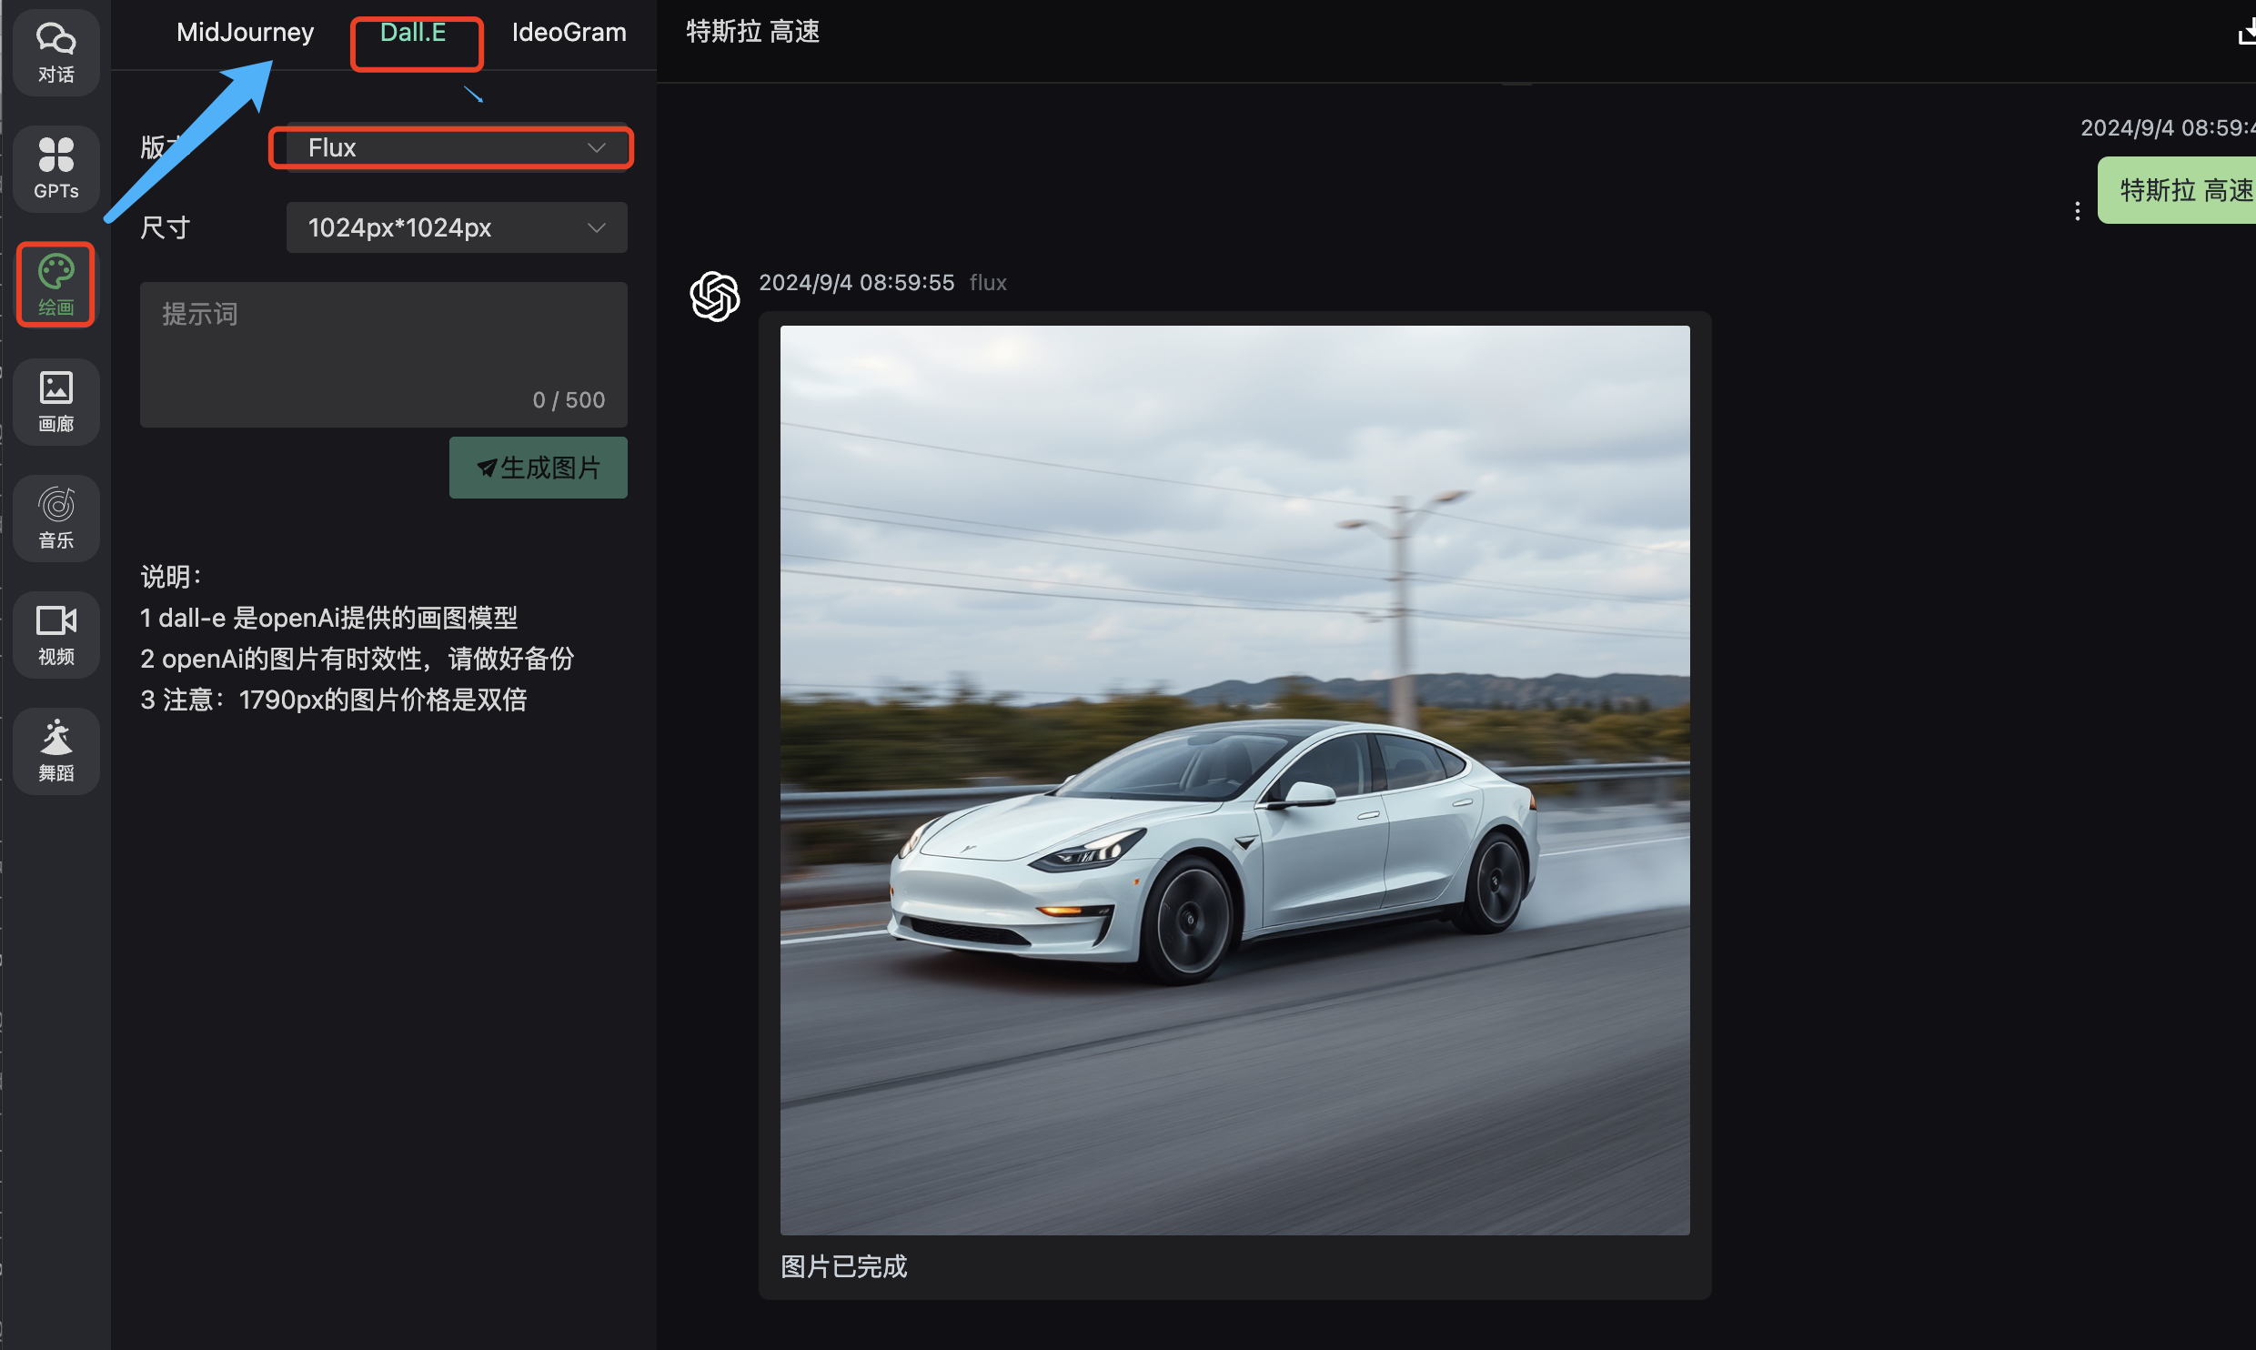Open the GPTs sidebar icon
This screenshot has height=1350, width=2256.
coord(55,168)
